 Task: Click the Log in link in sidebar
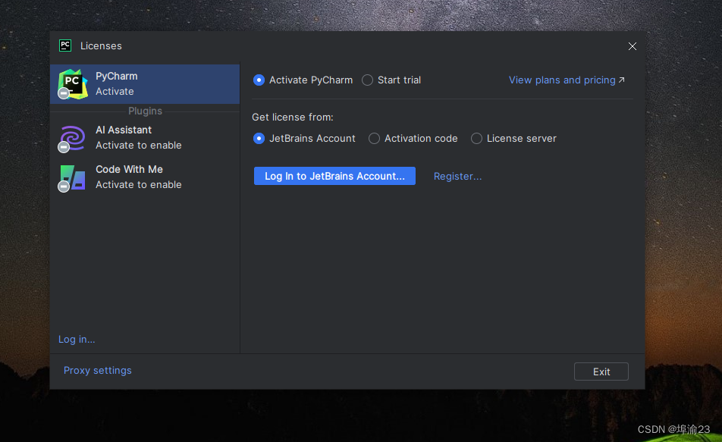point(77,340)
